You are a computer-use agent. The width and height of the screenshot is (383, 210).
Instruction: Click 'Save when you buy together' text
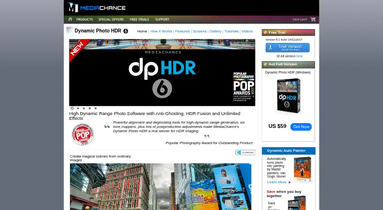[284, 194]
